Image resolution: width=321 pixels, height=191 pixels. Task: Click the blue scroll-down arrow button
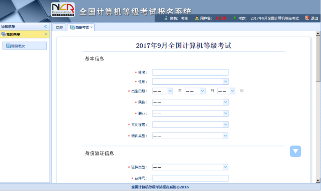[x=296, y=151]
